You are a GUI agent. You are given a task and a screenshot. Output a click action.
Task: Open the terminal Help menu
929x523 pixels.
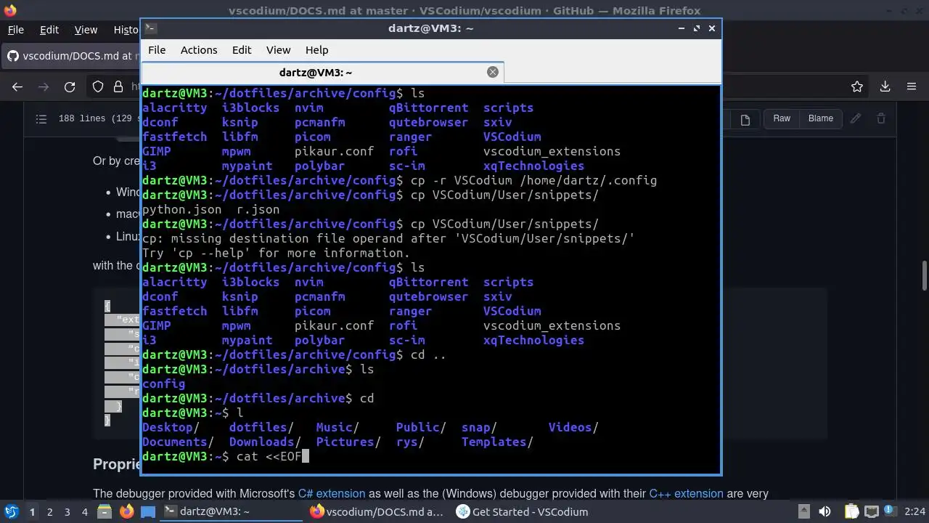tap(316, 50)
